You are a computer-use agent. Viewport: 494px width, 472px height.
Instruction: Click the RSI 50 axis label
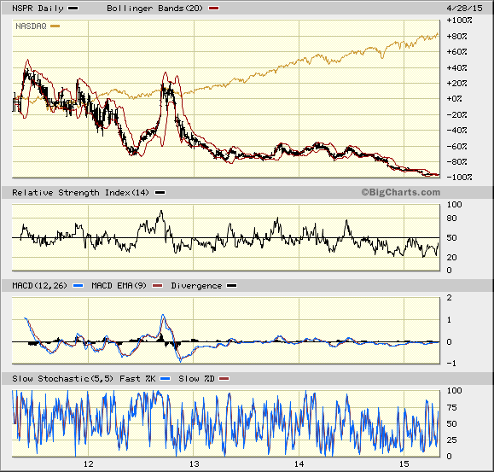click(x=452, y=238)
